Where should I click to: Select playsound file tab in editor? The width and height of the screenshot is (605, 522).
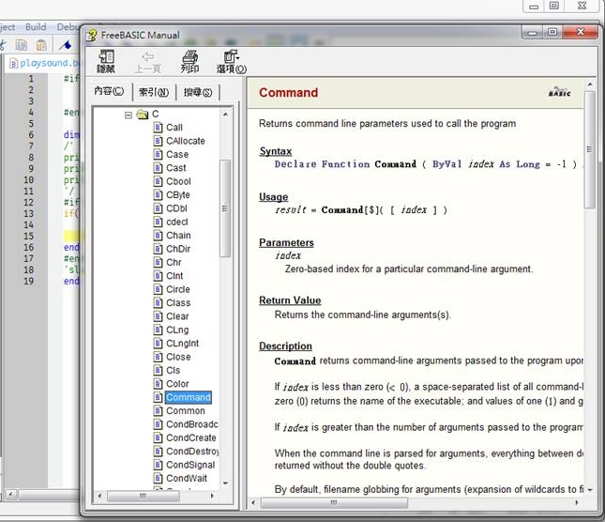click(44, 63)
